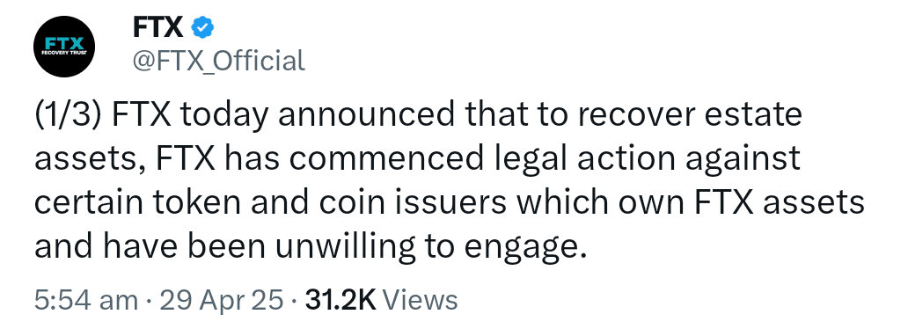908x329 pixels.
Task: Open the @FTX_Official handle link
Action: coord(219,60)
